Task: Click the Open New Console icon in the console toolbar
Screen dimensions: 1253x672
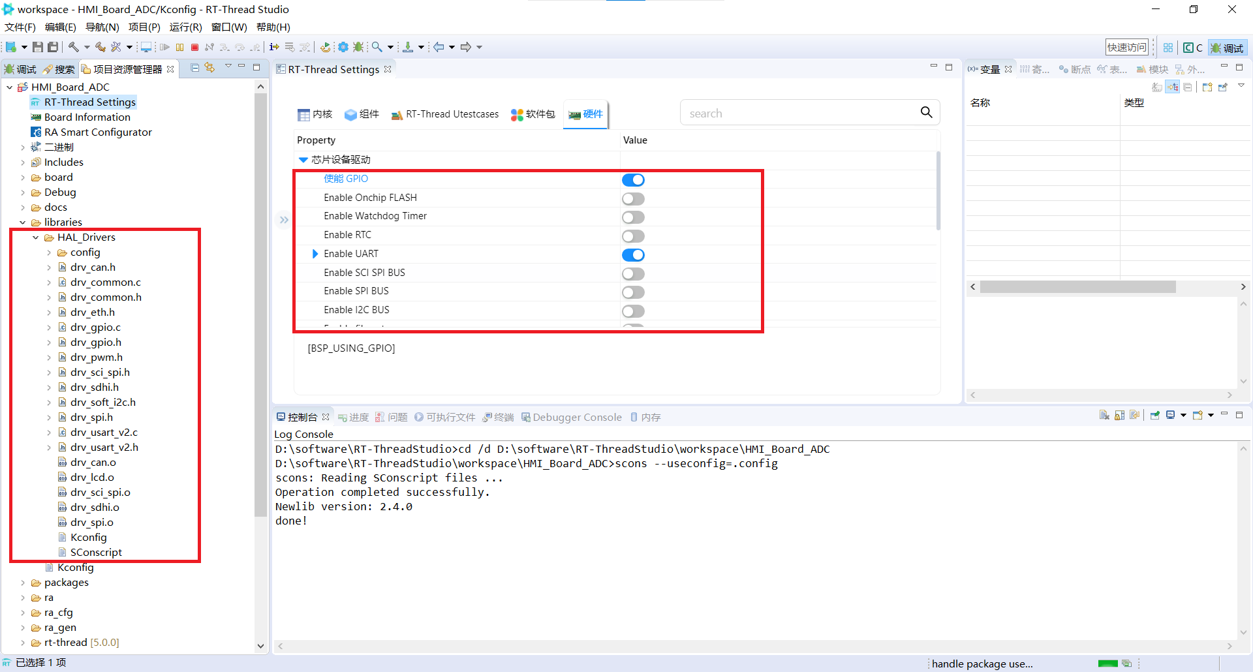Action: click(1198, 415)
